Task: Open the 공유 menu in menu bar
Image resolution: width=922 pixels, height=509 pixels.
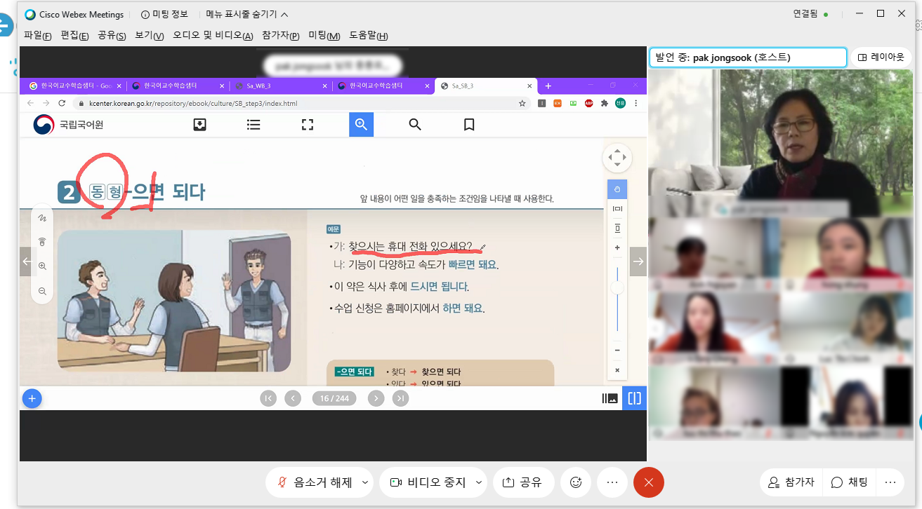Action: point(112,36)
